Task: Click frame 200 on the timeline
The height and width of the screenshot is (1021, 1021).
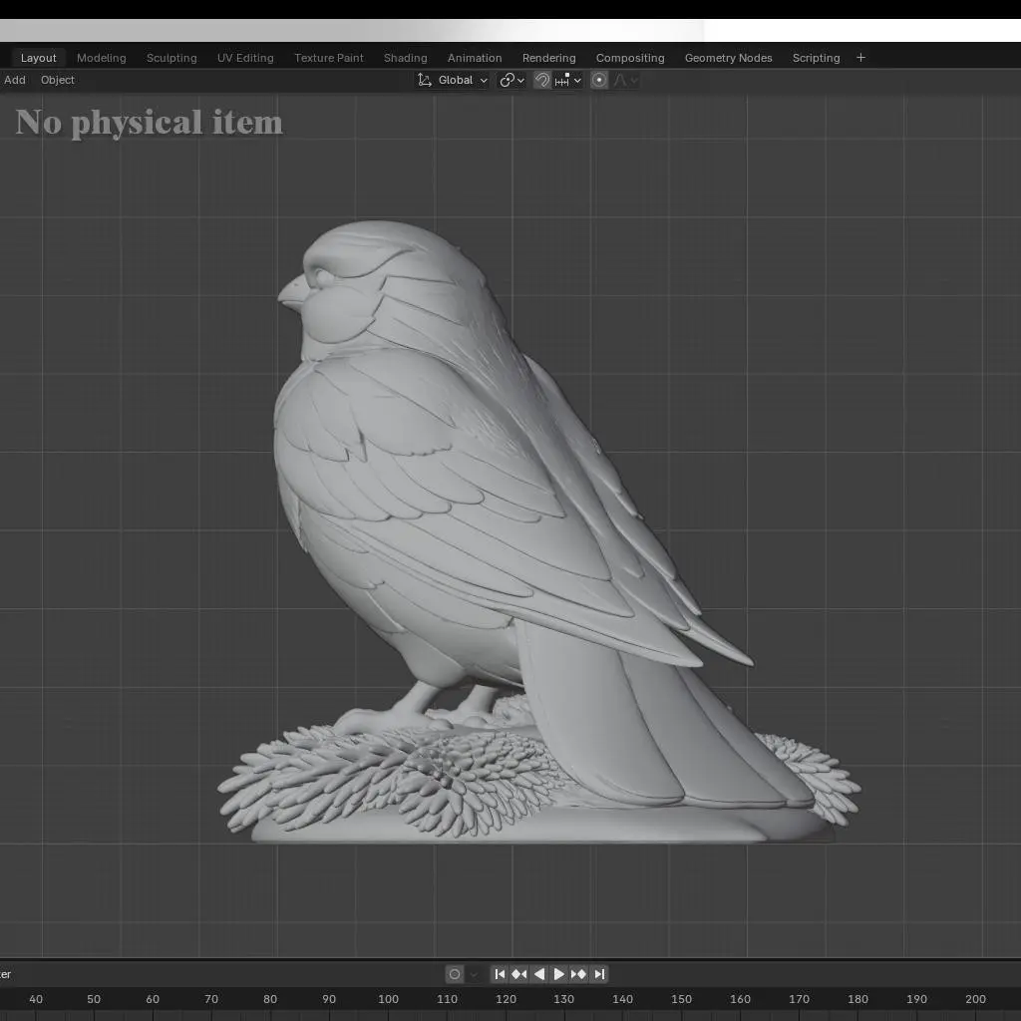Action: point(975,999)
